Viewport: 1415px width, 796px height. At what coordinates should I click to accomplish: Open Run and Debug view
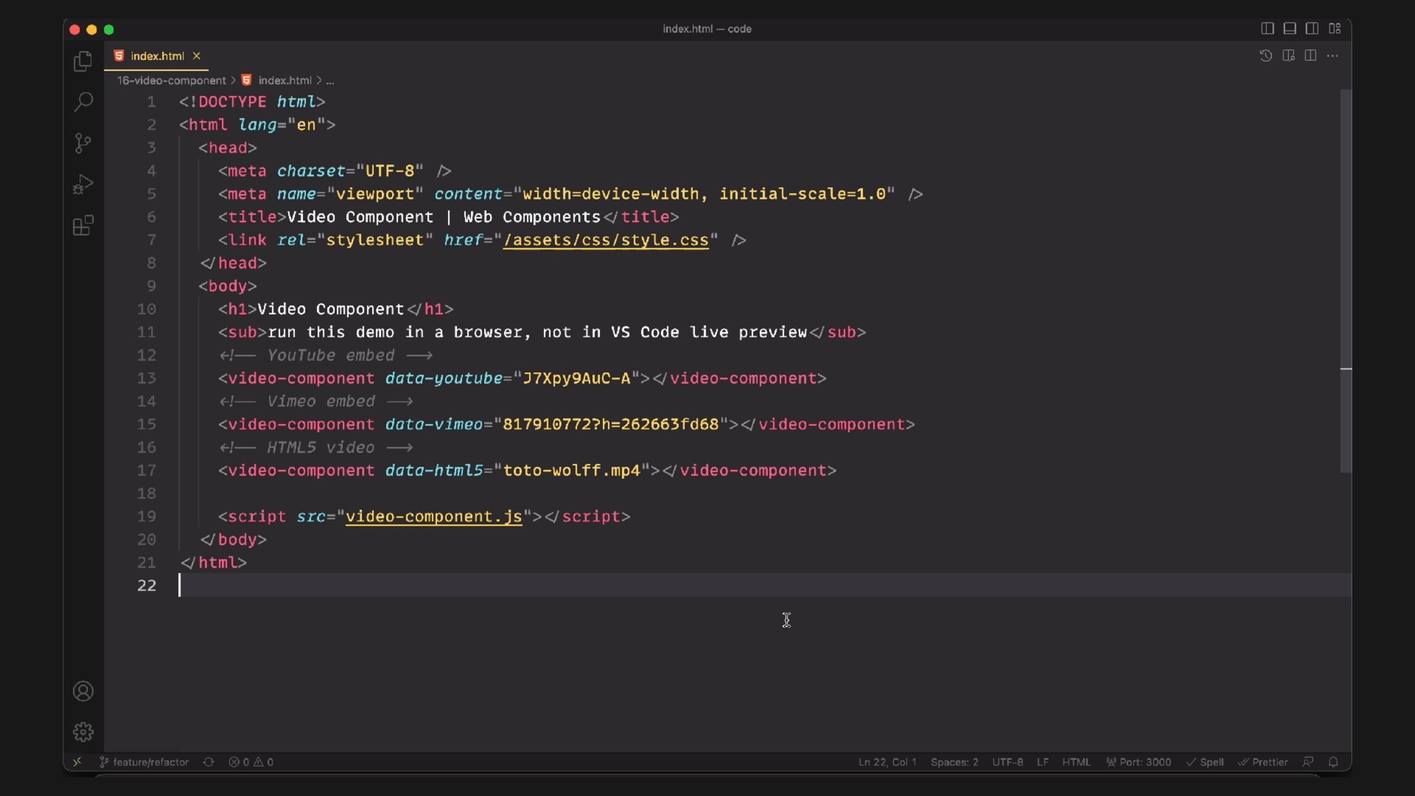click(83, 184)
